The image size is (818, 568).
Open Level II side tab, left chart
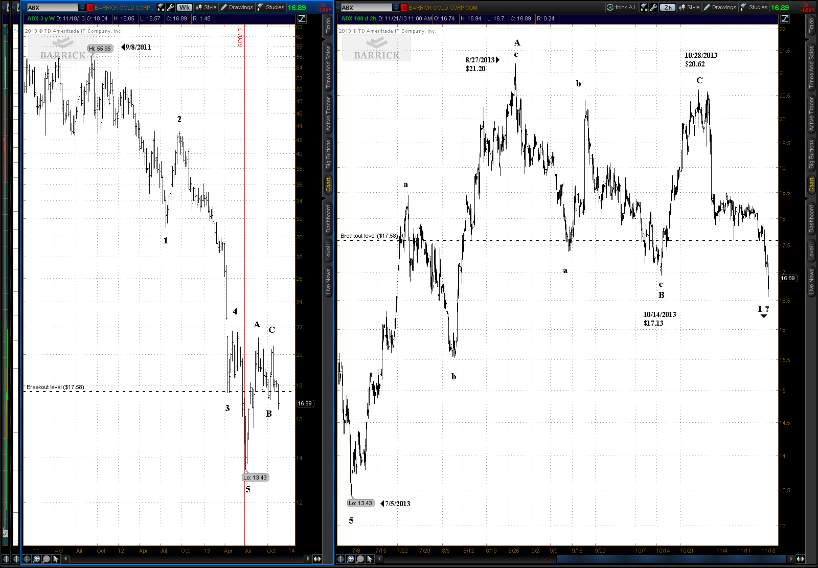[328, 251]
